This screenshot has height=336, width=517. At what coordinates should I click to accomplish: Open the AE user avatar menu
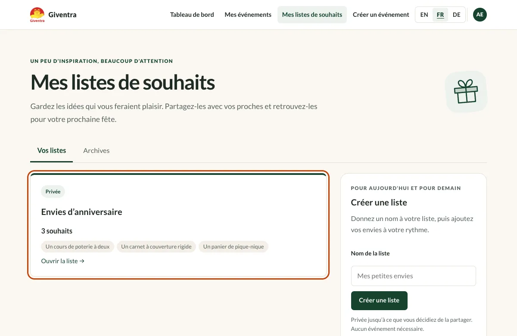point(480,15)
